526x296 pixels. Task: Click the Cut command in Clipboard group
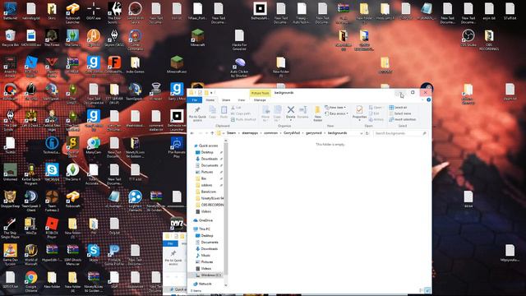pyautogui.click(x=236, y=108)
